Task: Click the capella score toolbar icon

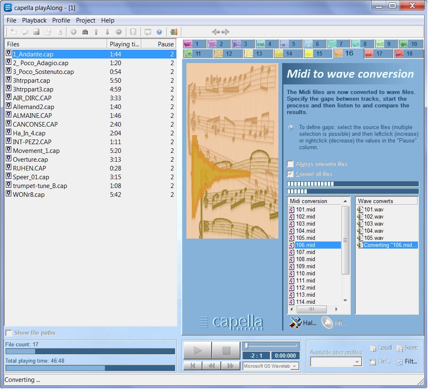Action: (x=133, y=32)
